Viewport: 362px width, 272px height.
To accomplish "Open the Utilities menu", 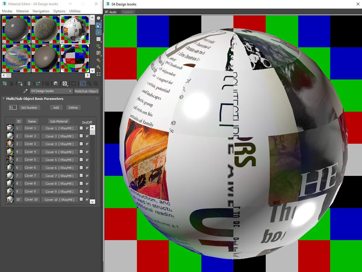I will tap(75, 11).
